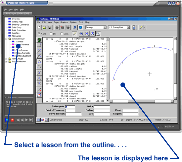This screenshot has height=162, width=182.
Task: Open the Tools menu
Action: coord(81,22)
